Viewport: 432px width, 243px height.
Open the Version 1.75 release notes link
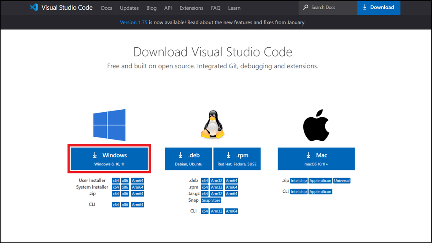pyautogui.click(x=133, y=22)
